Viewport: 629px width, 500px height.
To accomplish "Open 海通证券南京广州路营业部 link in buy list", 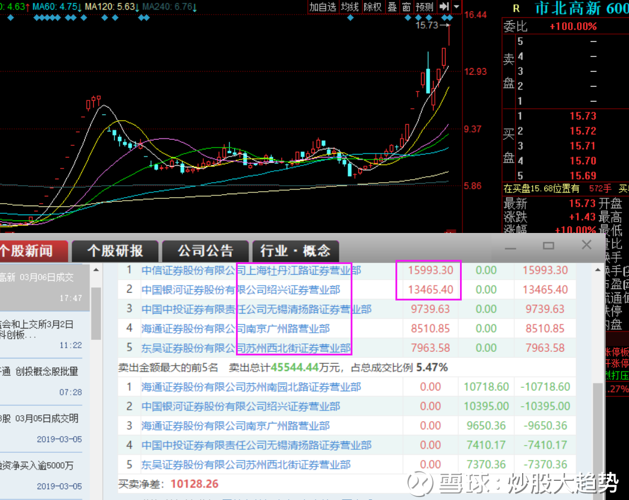I will 235,329.
